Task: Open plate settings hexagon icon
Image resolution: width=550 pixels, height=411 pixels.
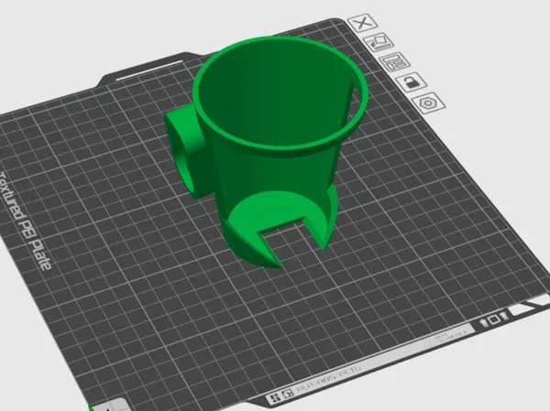Action: [429, 103]
